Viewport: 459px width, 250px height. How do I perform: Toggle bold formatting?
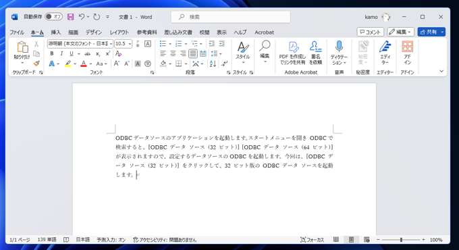[52, 53]
